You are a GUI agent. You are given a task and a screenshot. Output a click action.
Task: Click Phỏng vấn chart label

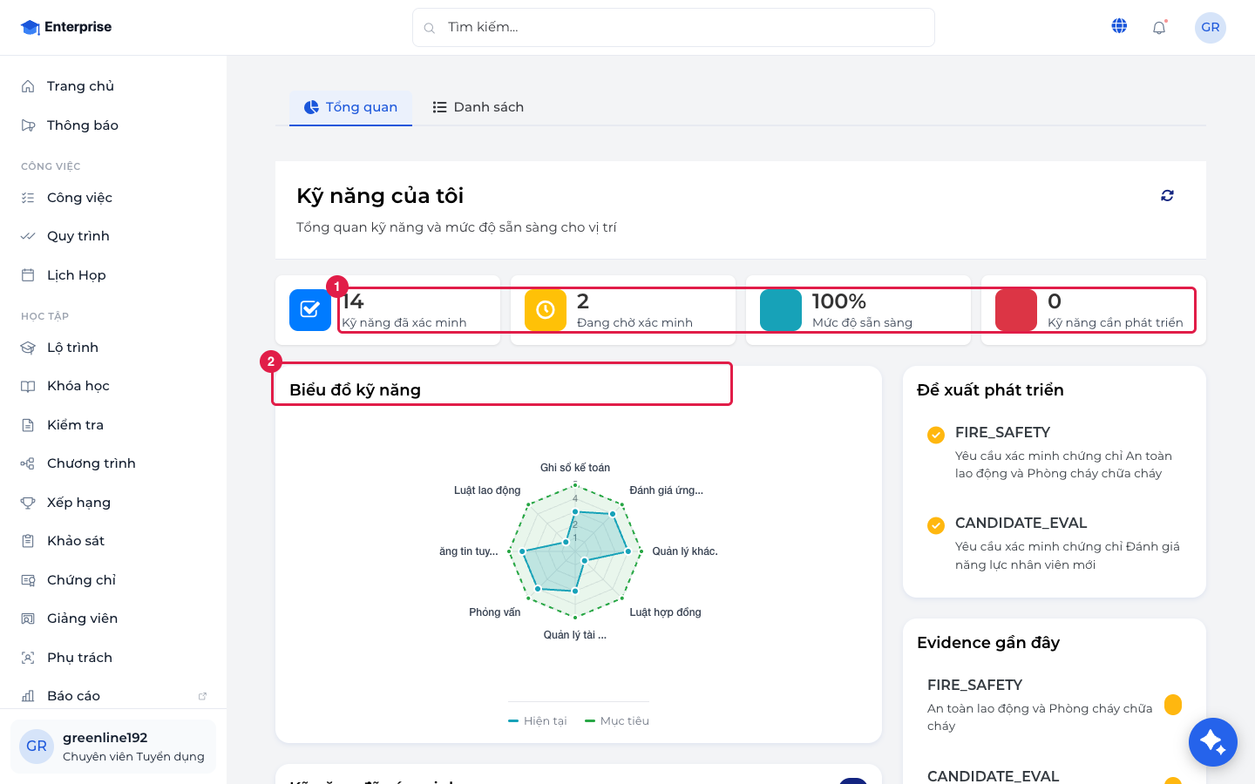click(495, 612)
